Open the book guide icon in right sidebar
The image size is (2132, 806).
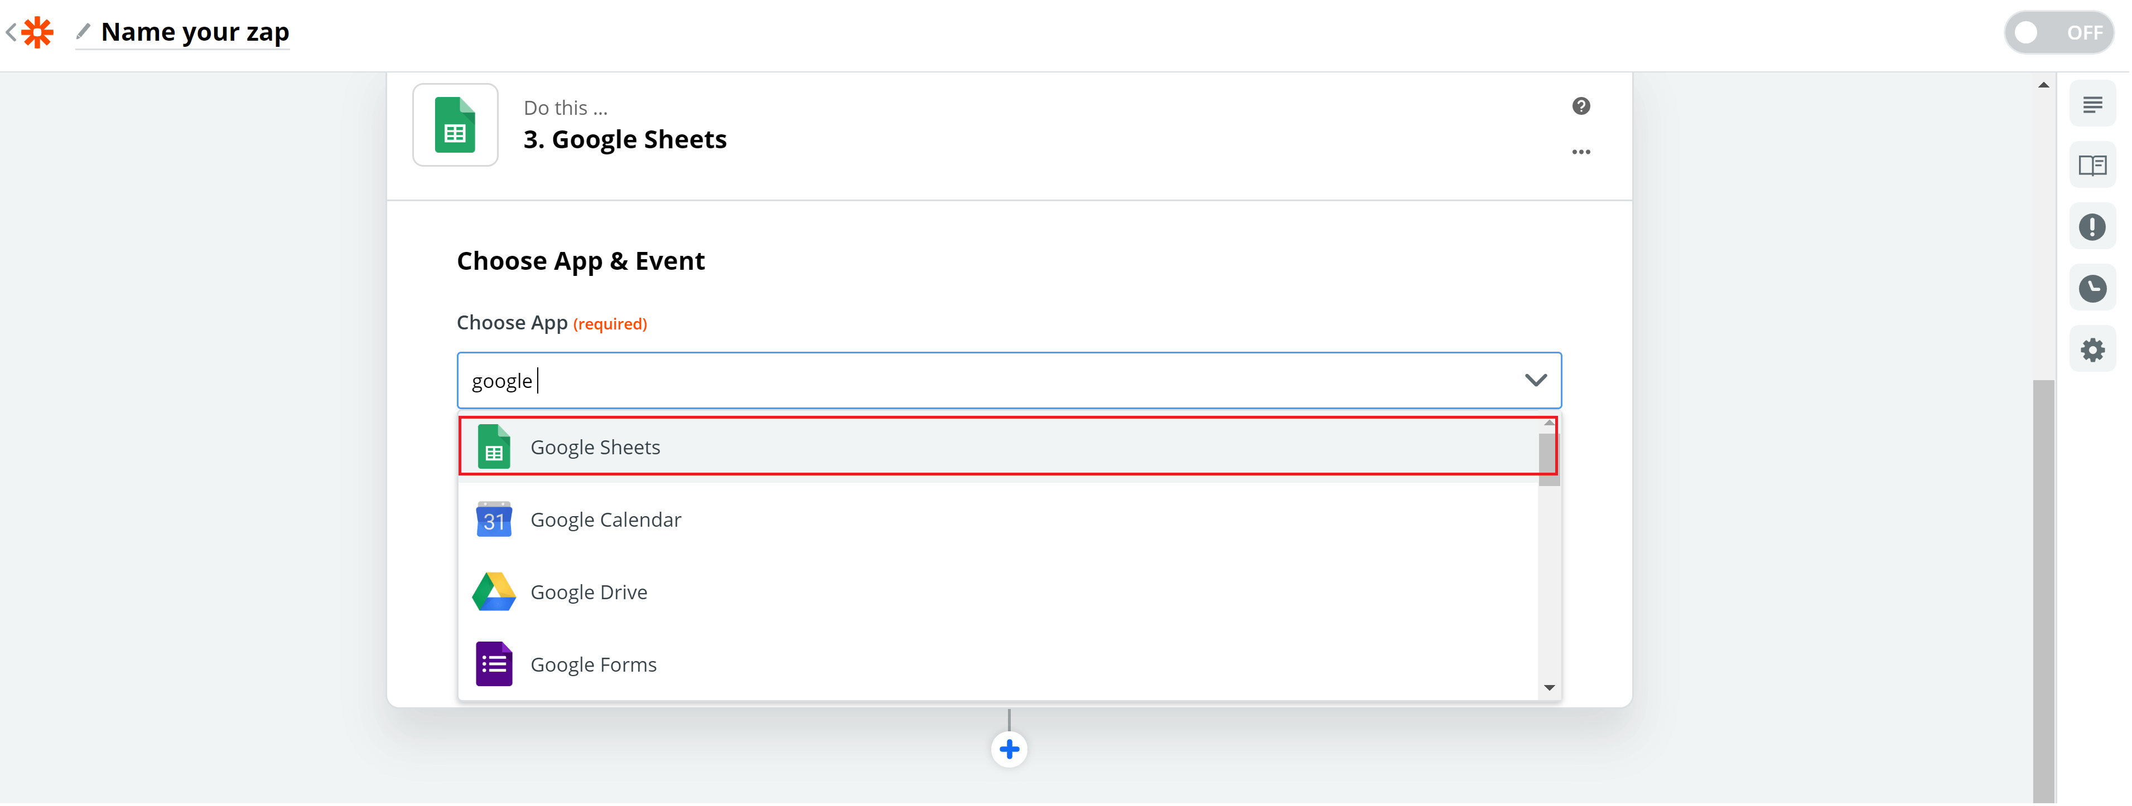point(2092,166)
